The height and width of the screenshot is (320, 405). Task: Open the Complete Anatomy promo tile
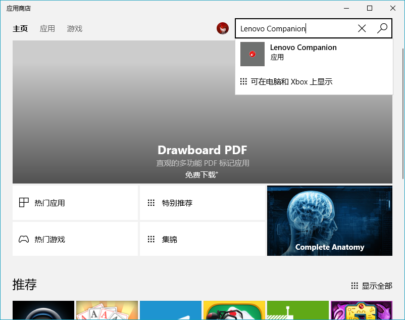330,220
